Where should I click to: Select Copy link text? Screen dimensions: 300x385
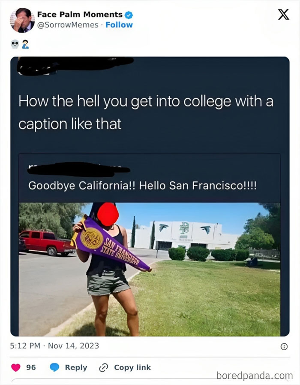click(132, 367)
